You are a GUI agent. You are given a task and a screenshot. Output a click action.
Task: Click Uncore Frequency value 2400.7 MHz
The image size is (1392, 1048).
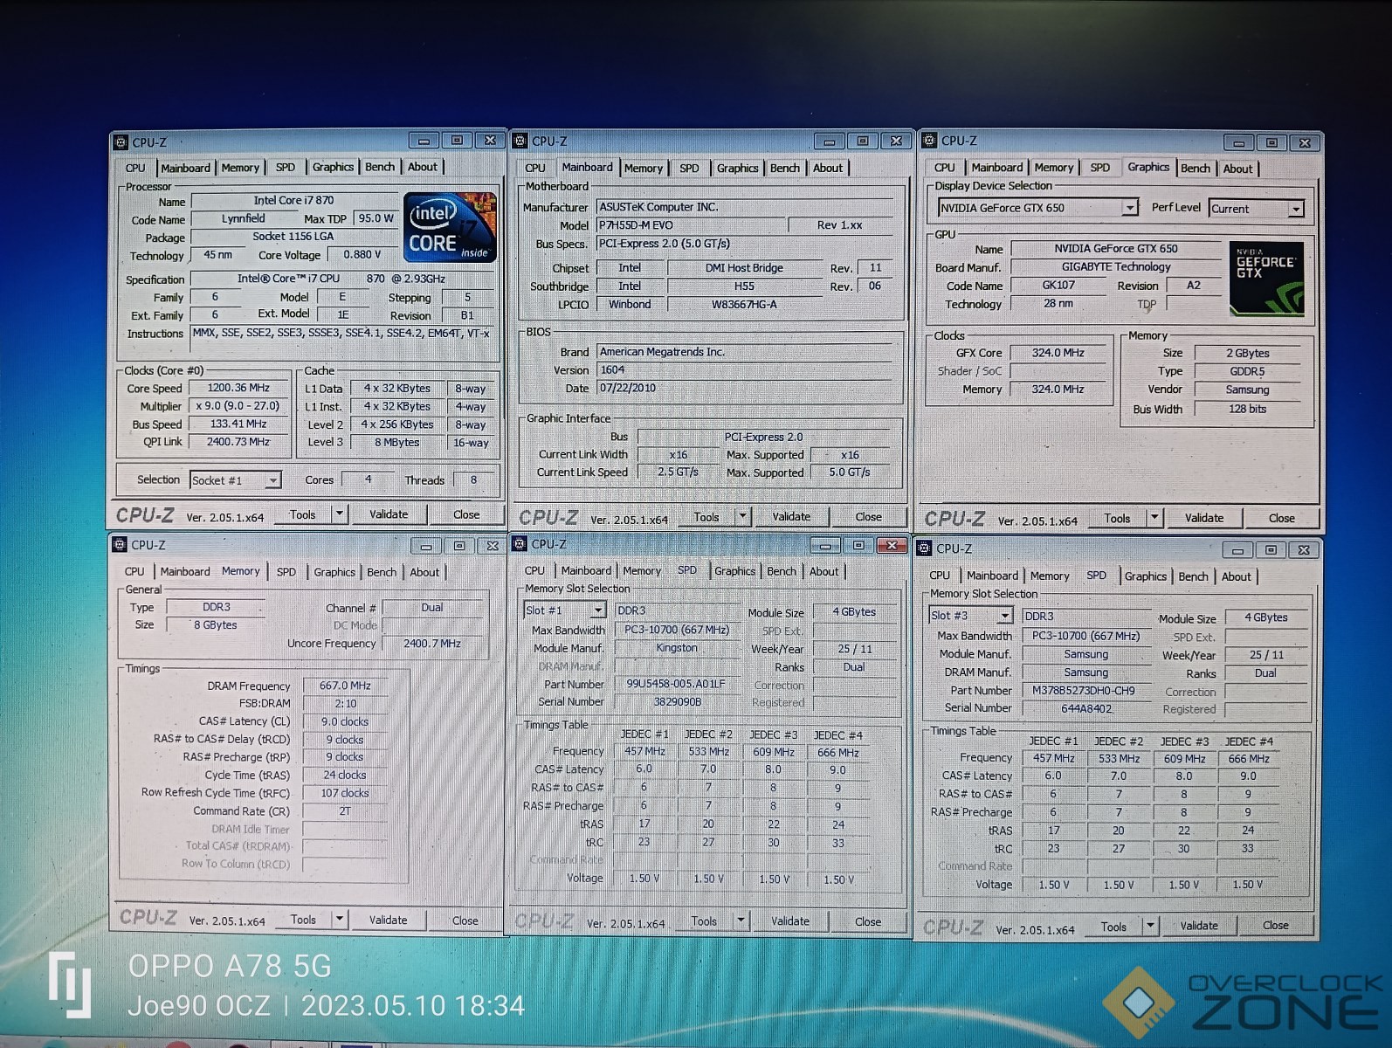pyautogui.click(x=431, y=644)
